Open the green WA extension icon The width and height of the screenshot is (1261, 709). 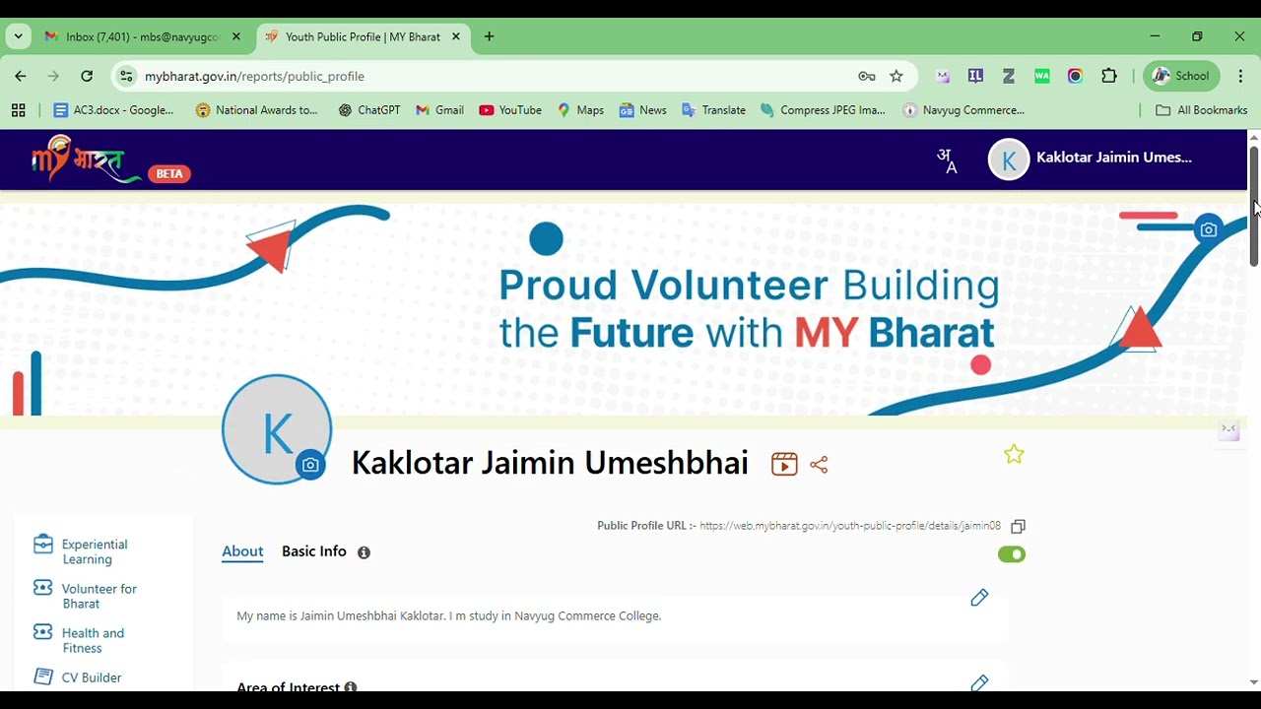(1042, 76)
